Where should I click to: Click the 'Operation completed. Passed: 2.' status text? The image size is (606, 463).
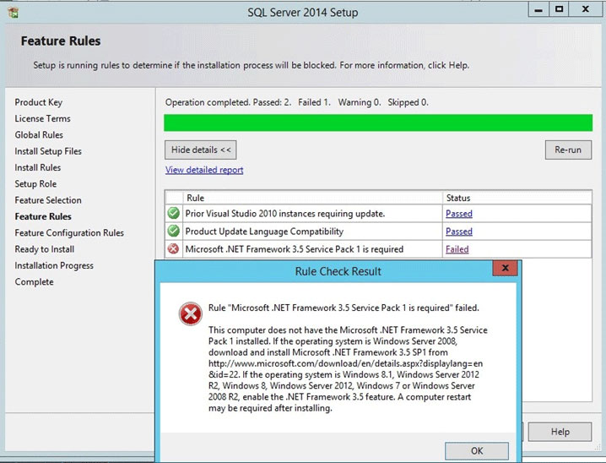228,102
